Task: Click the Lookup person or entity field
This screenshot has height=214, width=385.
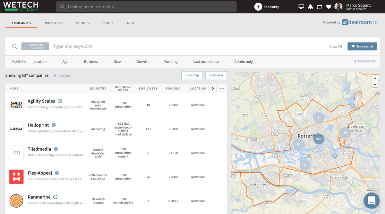Action: (x=146, y=7)
